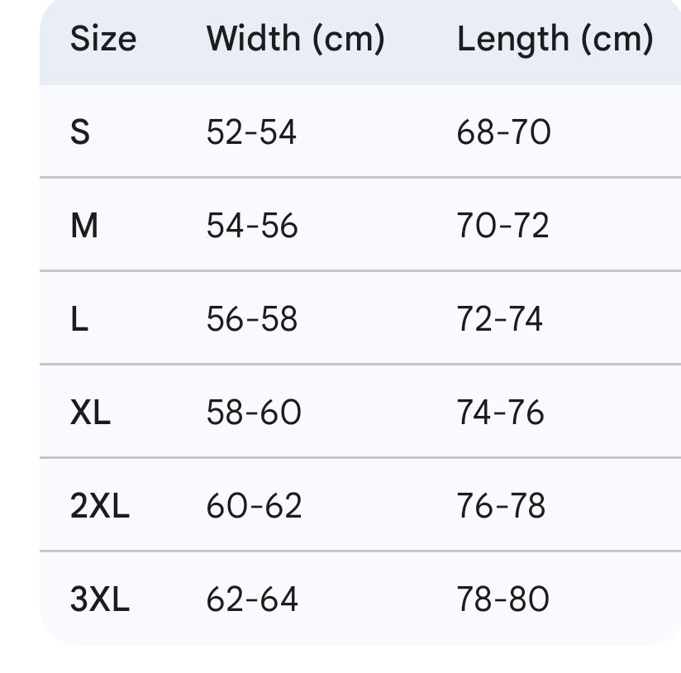The width and height of the screenshot is (681, 673).
Task: Click the 74-76 length value
Action: (501, 413)
